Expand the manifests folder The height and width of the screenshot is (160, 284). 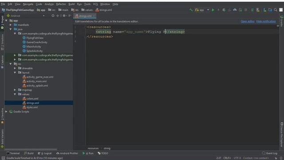tap(11, 25)
